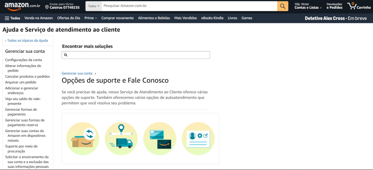Click the orange search magnifier button
Image resolution: width=373 pixels, height=170 pixels.
[x=283, y=6]
